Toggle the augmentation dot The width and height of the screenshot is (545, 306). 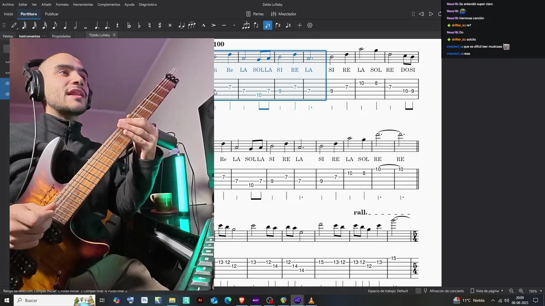[97, 25]
